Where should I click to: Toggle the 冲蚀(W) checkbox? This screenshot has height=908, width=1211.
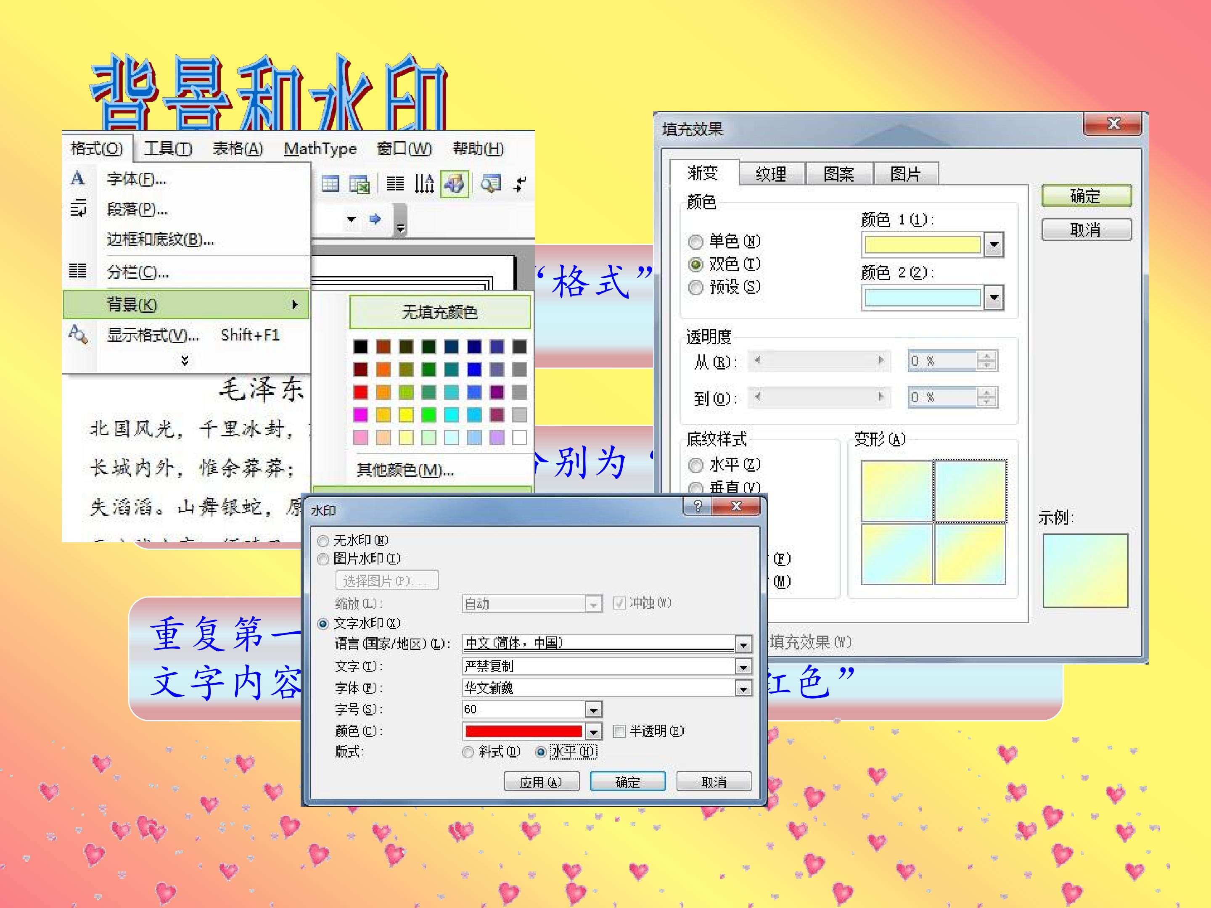pyautogui.click(x=619, y=603)
